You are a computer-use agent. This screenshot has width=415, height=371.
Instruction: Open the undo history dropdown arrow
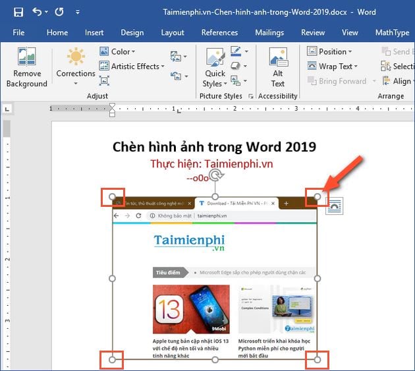pos(46,12)
